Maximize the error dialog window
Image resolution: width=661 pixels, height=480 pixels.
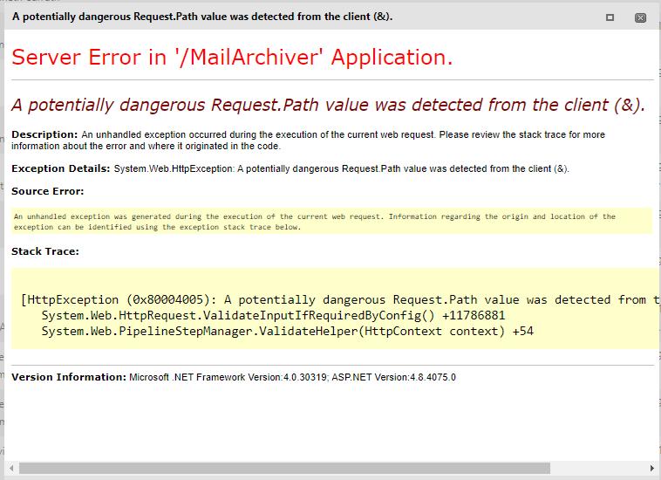[610, 17]
